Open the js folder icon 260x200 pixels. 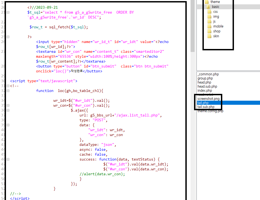(209, 21)
